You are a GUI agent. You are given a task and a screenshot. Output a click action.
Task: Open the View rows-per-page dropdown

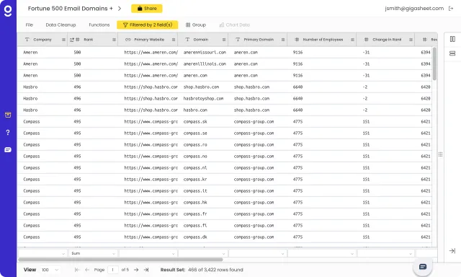click(x=50, y=270)
